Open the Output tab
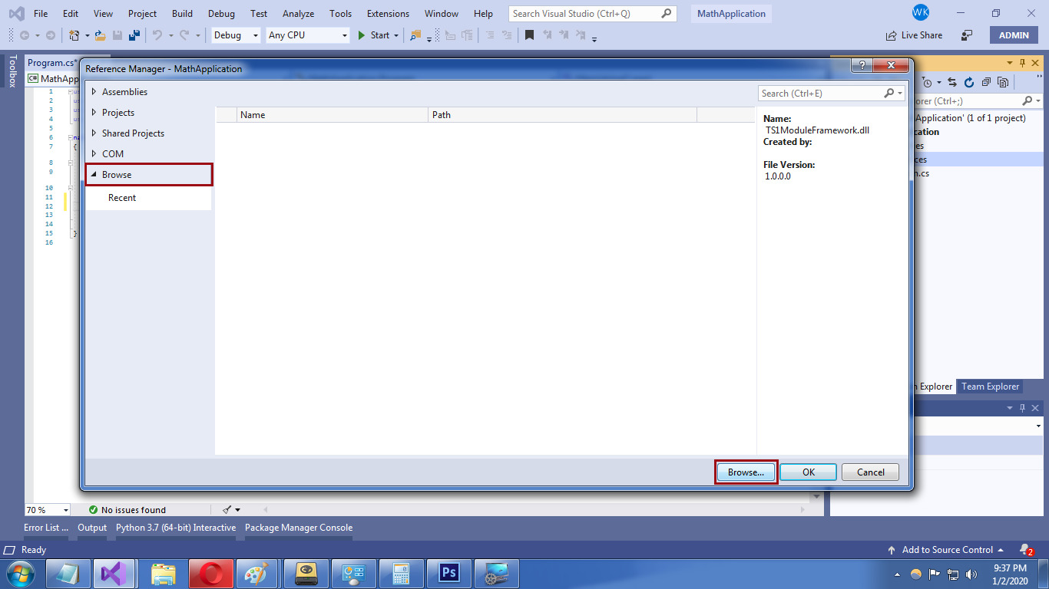The image size is (1049, 589). pos(92,528)
